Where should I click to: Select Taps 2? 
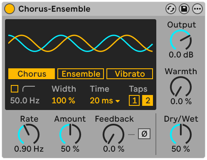point(148,100)
